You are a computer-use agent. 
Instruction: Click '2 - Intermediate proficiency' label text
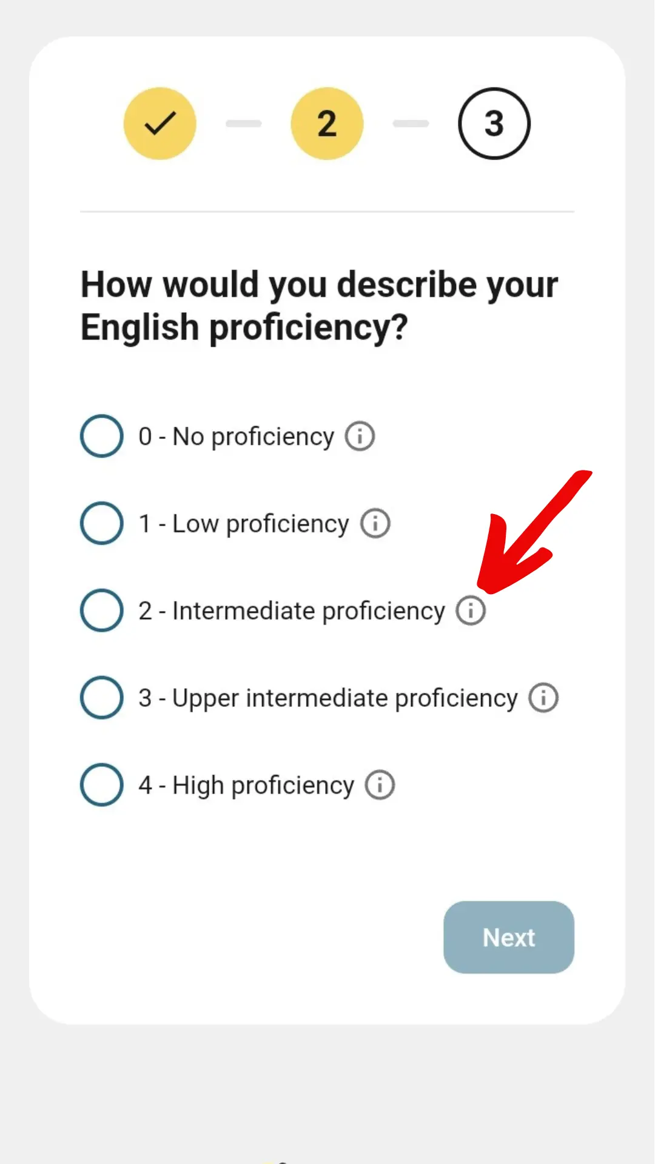292,610
